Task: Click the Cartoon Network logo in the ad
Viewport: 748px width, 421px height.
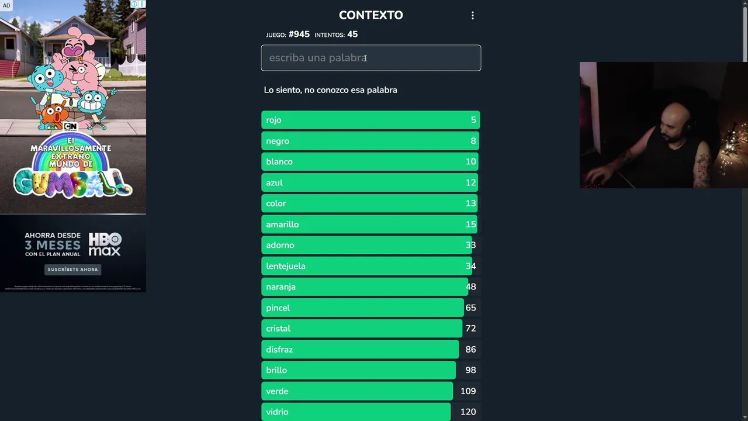Action: [70, 126]
